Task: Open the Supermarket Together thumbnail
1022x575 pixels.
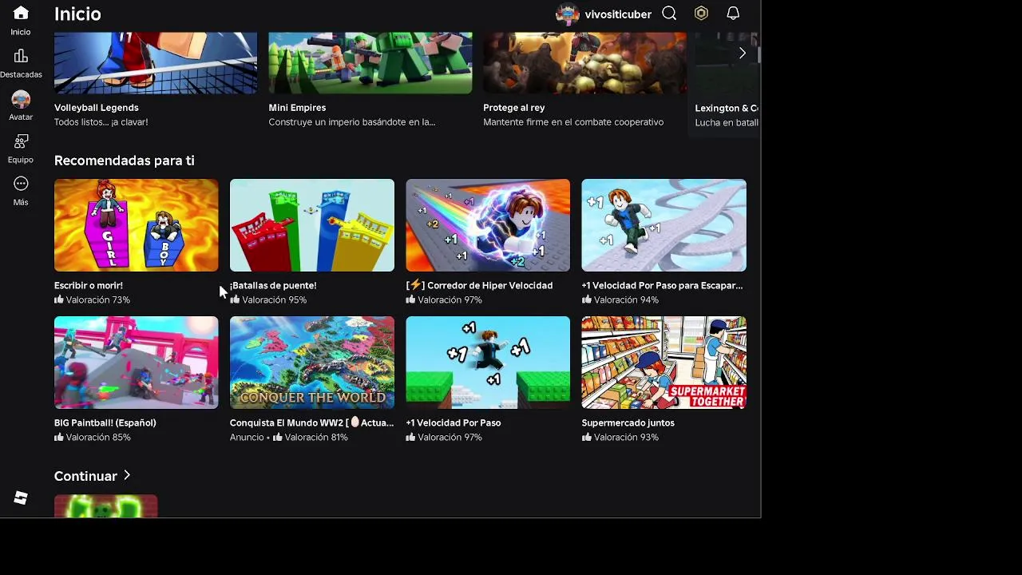Action: coord(664,363)
